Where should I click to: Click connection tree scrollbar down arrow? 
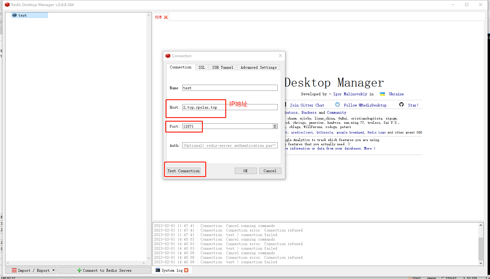tap(149, 258)
